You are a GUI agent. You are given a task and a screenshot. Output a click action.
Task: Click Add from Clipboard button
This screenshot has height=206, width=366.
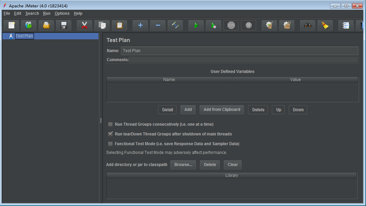pyautogui.click(x=222, y=110)
